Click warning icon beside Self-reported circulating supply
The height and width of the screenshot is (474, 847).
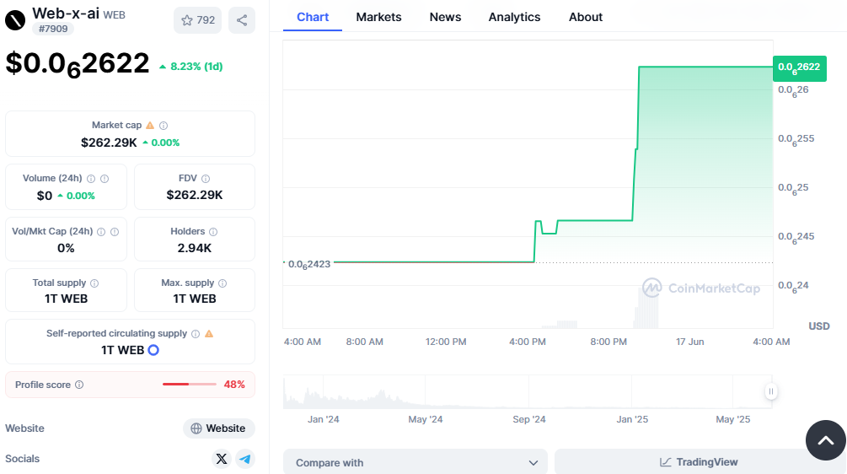pos(209,334)
